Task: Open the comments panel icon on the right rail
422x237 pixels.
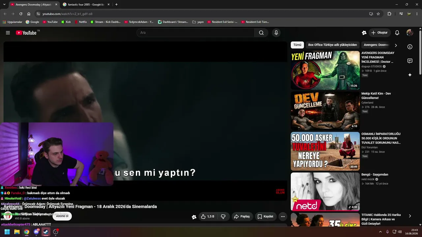Action: [x=410, y=61]
